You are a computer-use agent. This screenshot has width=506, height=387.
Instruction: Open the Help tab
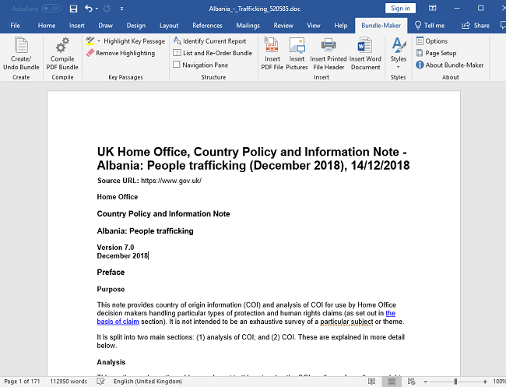pyautogui.click(x=340, y=26)
